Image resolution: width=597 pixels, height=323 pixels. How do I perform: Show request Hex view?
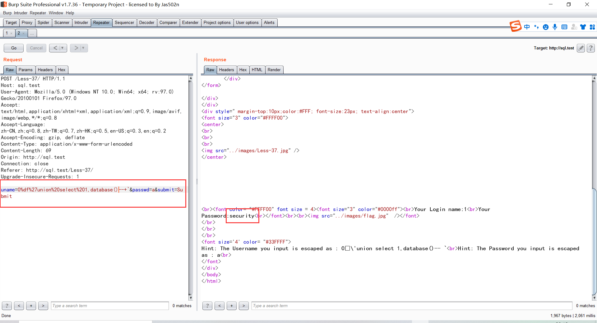(62, 70)
